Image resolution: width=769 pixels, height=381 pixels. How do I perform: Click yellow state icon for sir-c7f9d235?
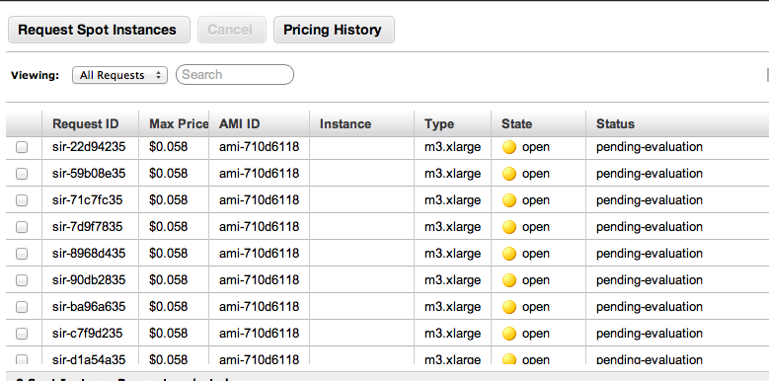(509, 334)
